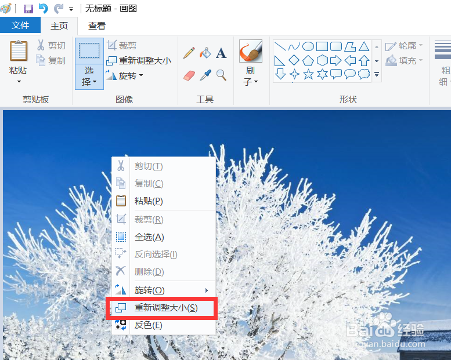This screenshot has height=360, width=451.
Task: Click 重新调整大小 in the ribbon
Action: (139, 61)
